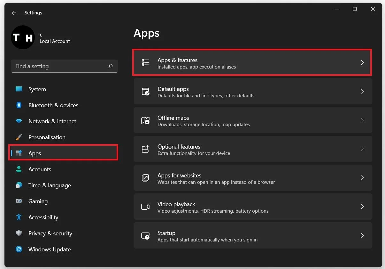The image size is (385, 269).
Task: Click the Privacy shield icon
Action: pyautogui.click(x=19, y=233)
